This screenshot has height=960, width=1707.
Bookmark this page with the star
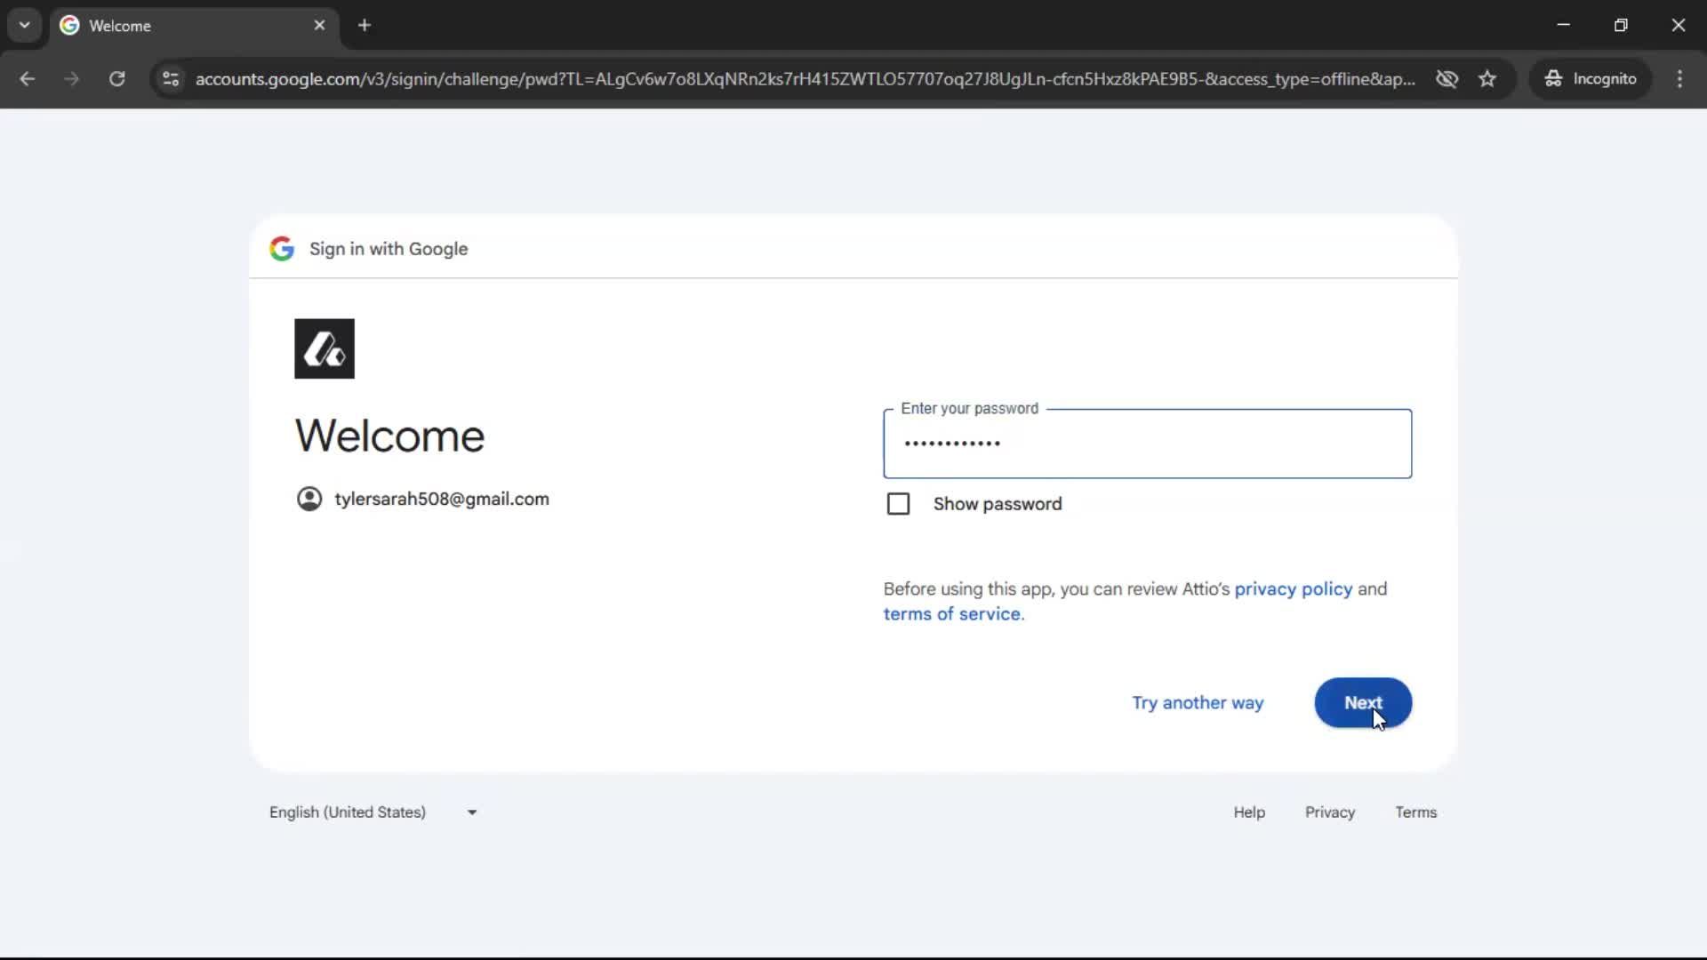click(1488, 78)
